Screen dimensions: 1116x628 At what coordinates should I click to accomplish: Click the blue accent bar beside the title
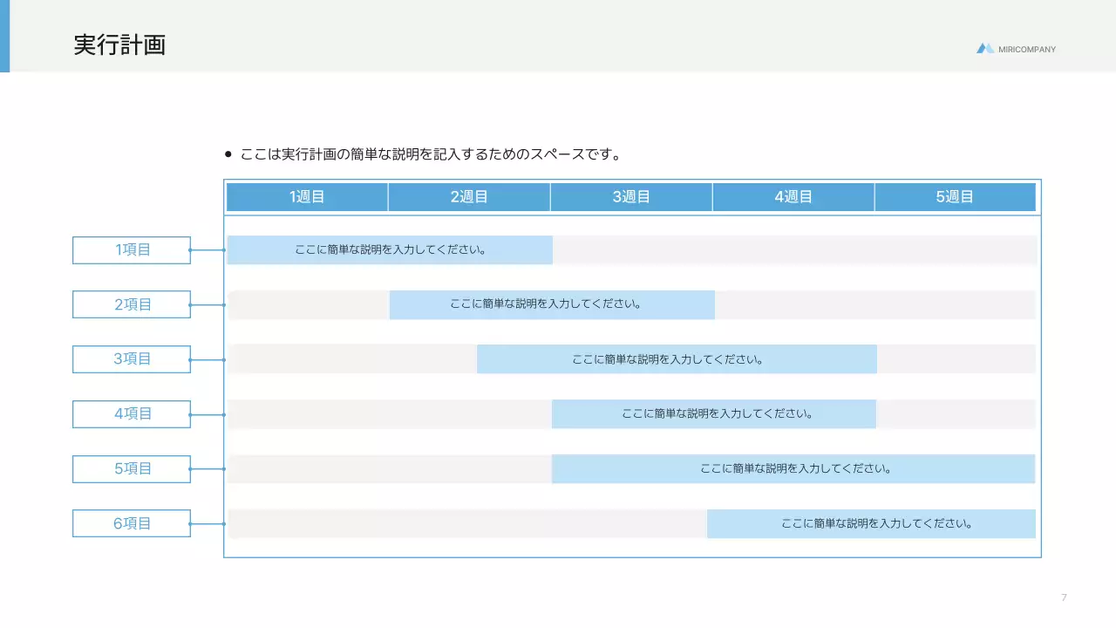[5, 37]
